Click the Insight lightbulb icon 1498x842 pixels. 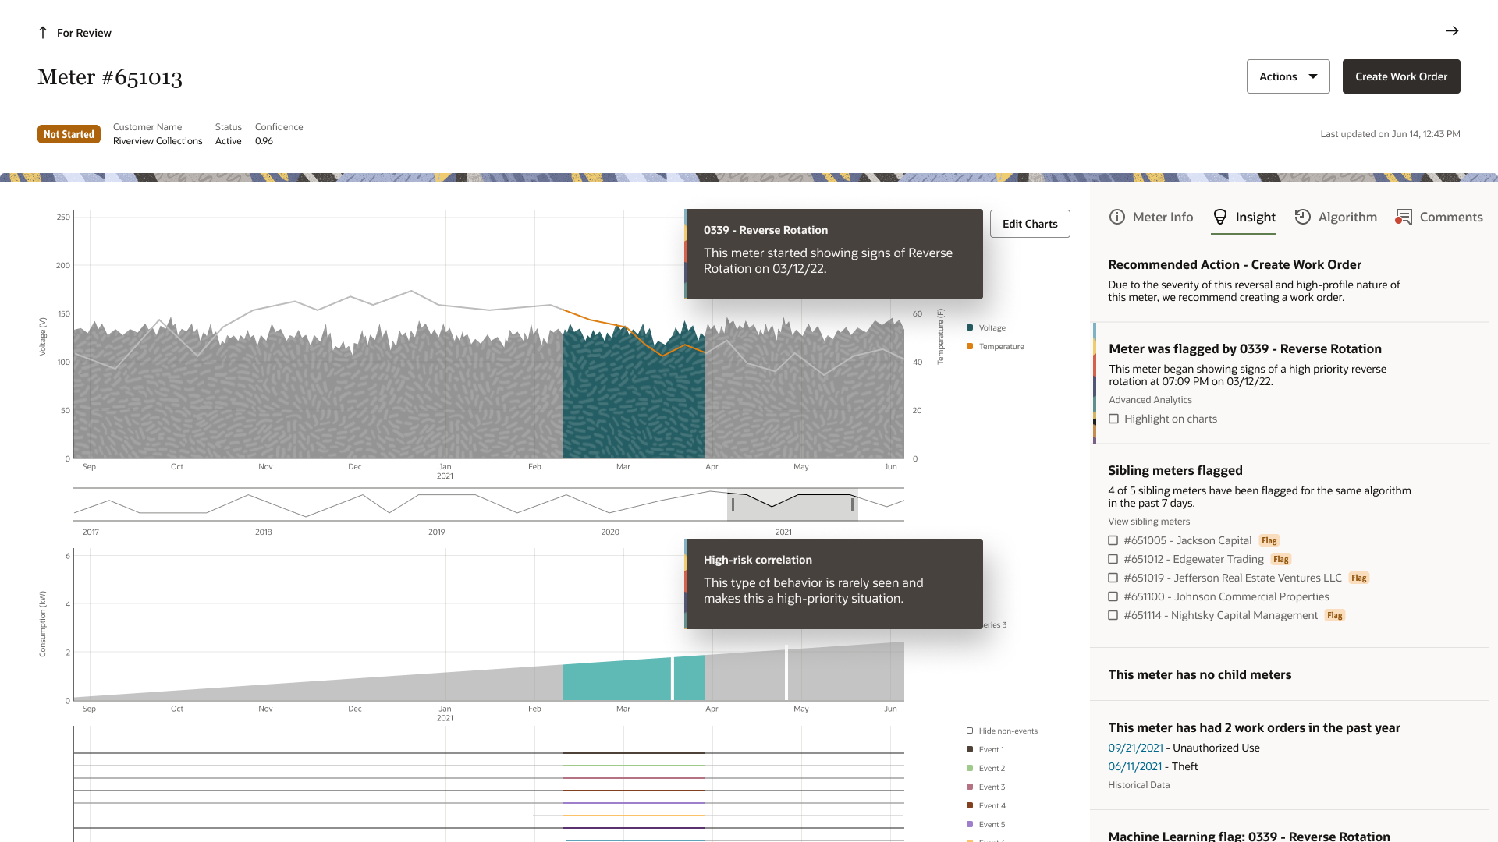1220,217
